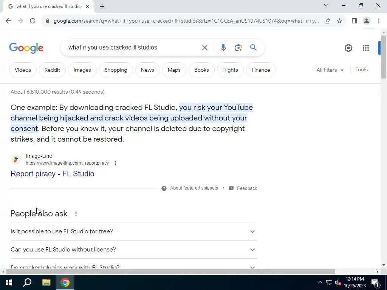Click the network tray icon
387x290 pixels.
coord(329,282)
